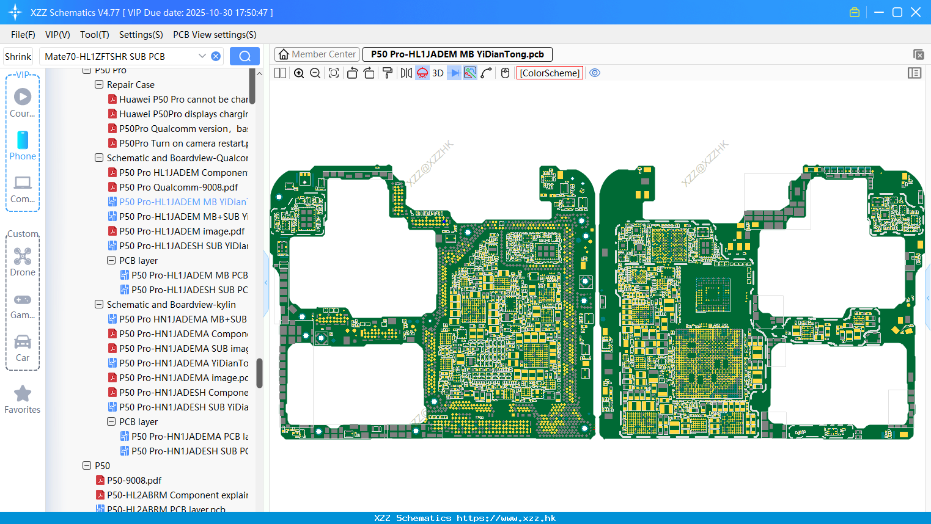The image size is (931, 524).
Task: Select the Computer category icon
Action: (23, 189)
